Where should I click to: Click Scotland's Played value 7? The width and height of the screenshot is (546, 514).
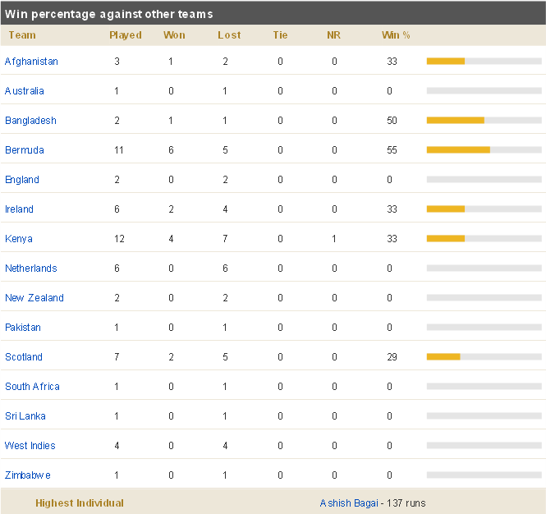[117, 357]
